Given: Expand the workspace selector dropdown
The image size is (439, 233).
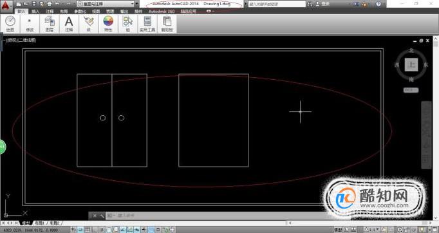Looking at the screenshot, I should (x=106, y=4).
